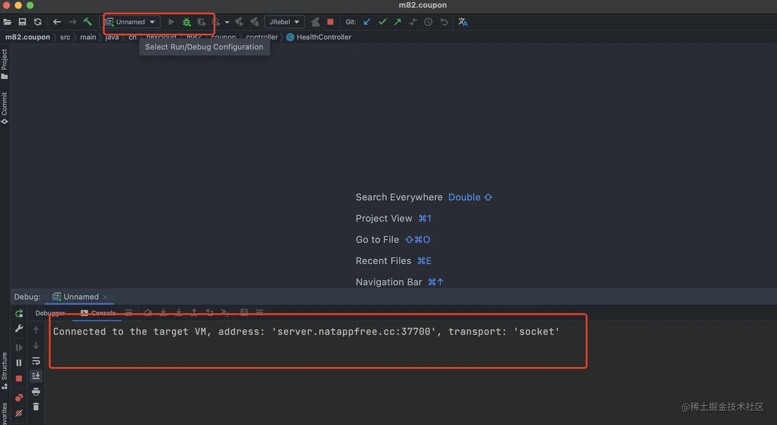Click the Reload All from Disk icon
The width and height of the screenshot is (777, 425).
click(38, 22)
